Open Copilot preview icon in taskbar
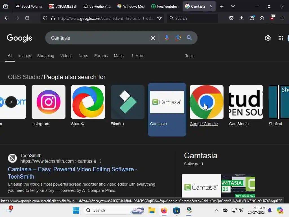 [x=280, y=210]
